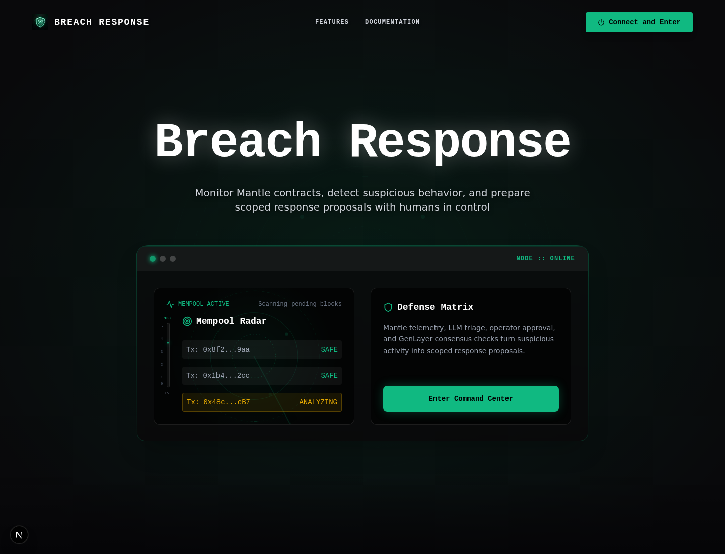Viewport: 725px width, 554px height.
Task: Open the Next.js dev tools N badge
Action: point(19,535)
